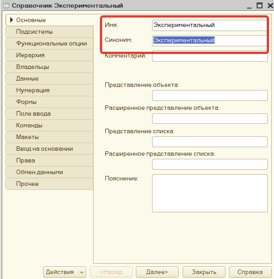The width and height of the screenshot is (274, 279).
Task: Focus the Комментарий input field
Action: click(210, 57)
